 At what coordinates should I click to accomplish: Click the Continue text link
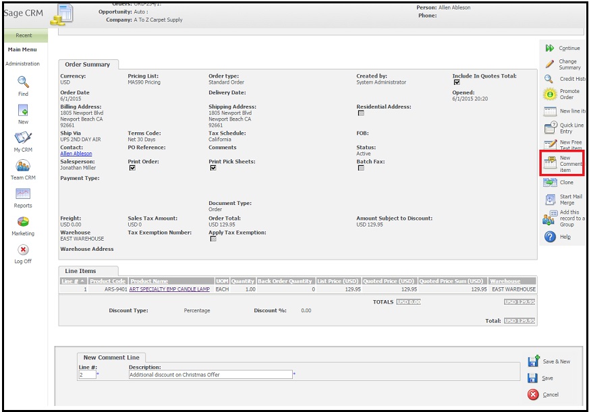pos(569,48)
